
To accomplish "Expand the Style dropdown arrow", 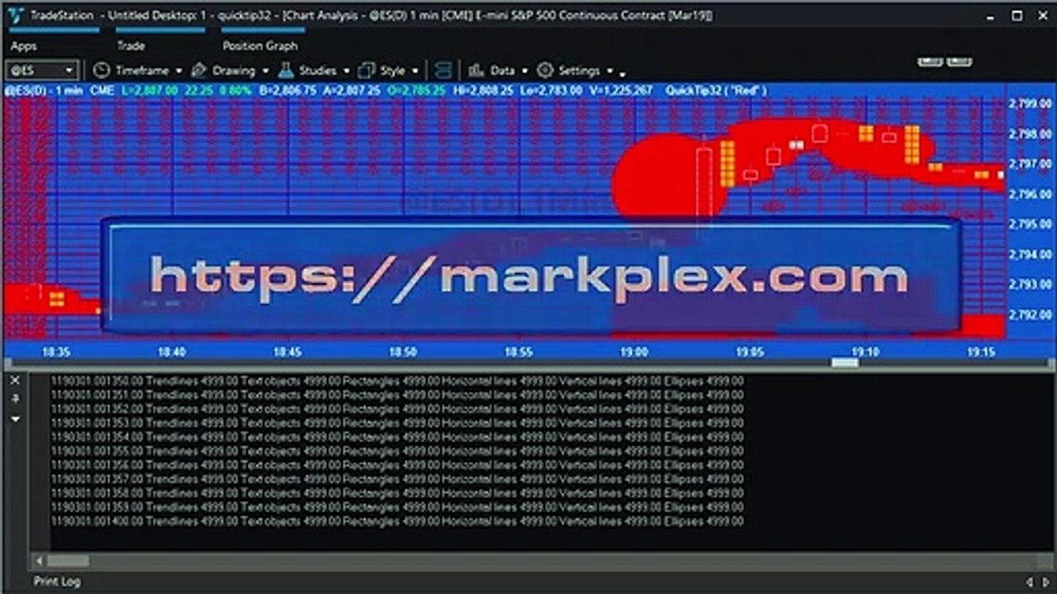I will click(x=415, y=71).
